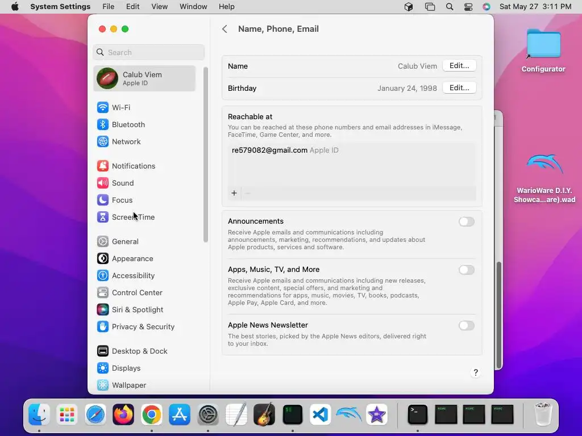Screen dimensions: 582x436
Task: Select Configurator folder on desktop
Action: click(x=543, y=51)
